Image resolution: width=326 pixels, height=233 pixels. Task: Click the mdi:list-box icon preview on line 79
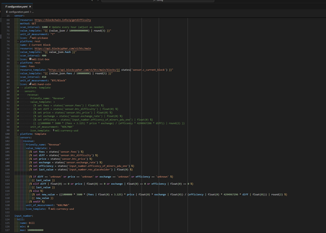(x=30, y=59)
